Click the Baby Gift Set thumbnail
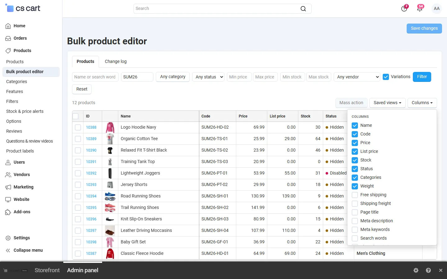This screenshot has height=279, width=447. tap(110, 242)
